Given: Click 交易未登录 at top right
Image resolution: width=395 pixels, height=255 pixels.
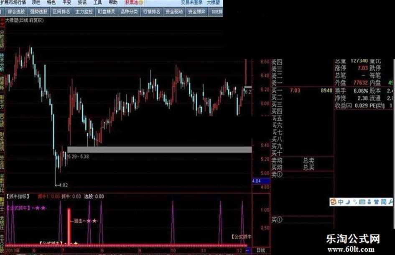Looking at the screenshot, I should [x=192, y=3].
